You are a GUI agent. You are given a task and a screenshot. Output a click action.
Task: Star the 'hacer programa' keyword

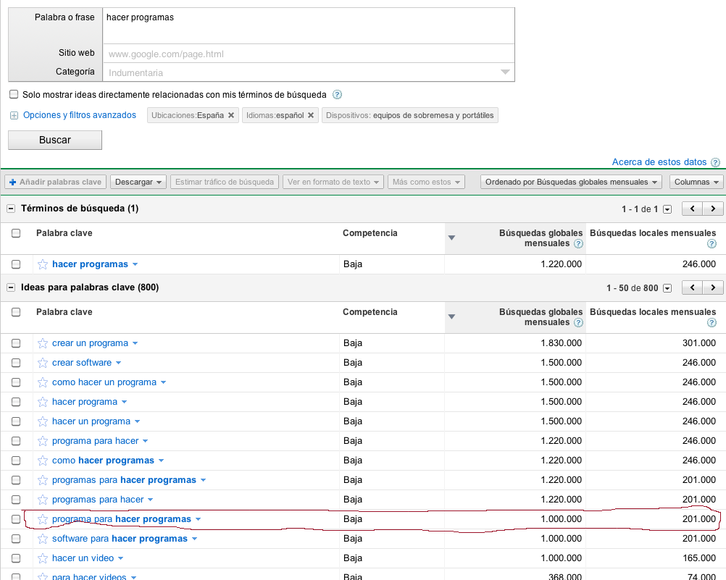[x=43, y=402]
